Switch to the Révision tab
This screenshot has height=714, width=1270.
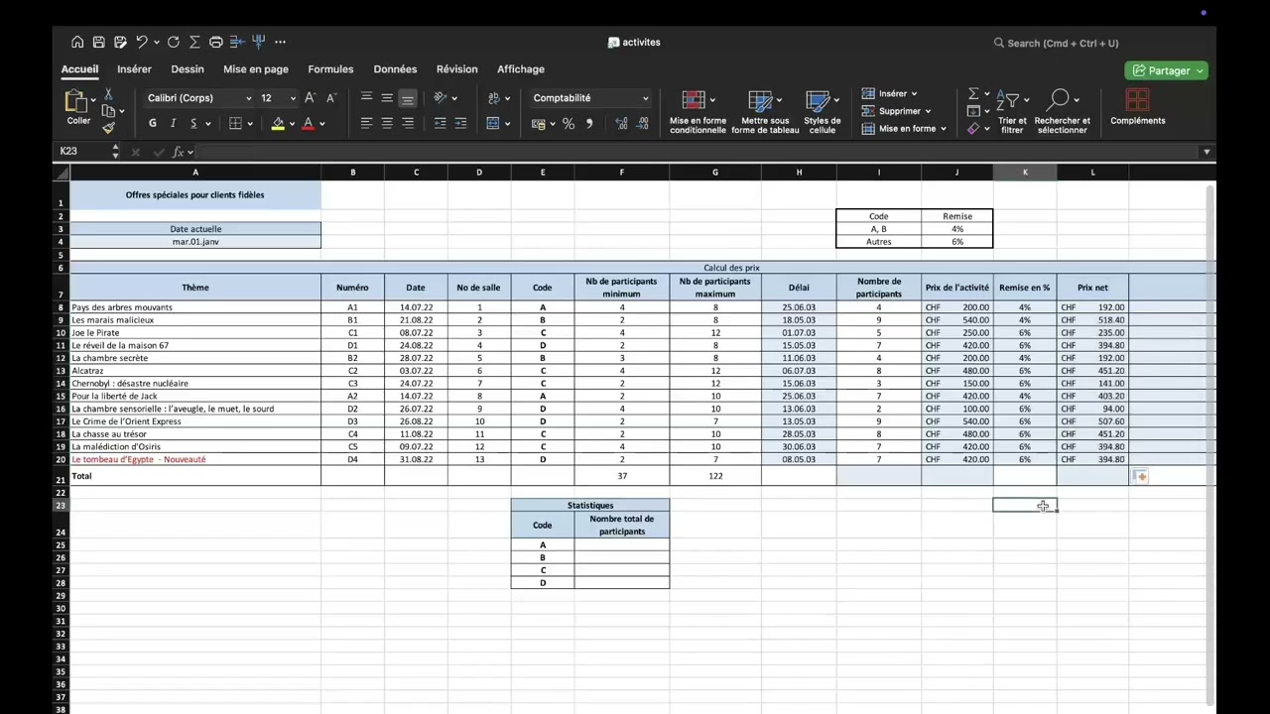[456, 69]
